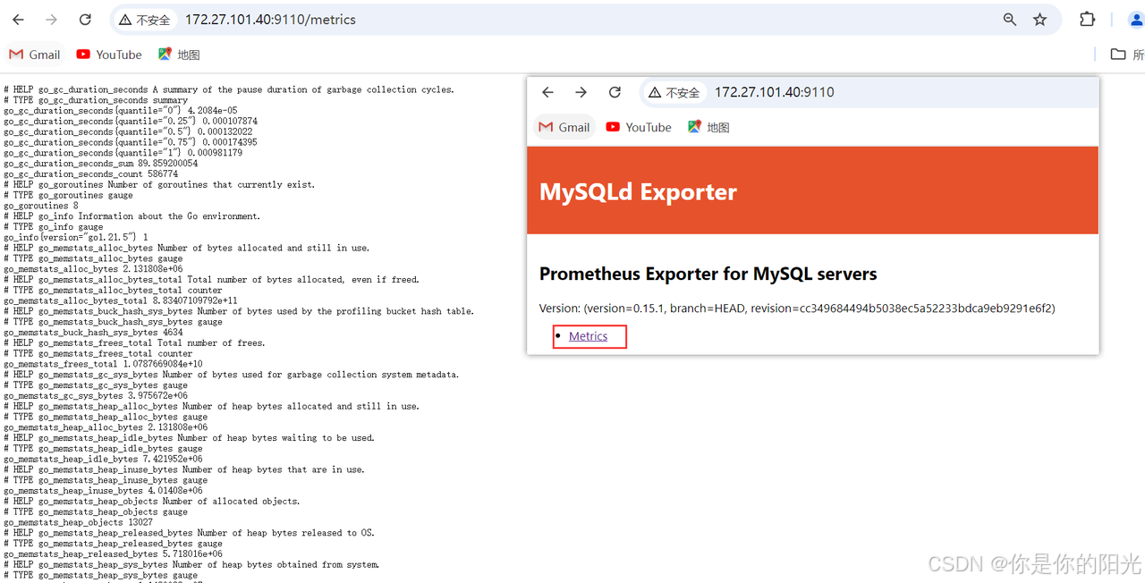Image resolution: width=1145 pixels, height=583 pixels.
Task: Follow the Metrics link on exporter page
Action: (588, 336)
